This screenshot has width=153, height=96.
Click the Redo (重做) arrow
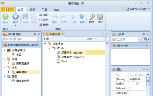63,17
